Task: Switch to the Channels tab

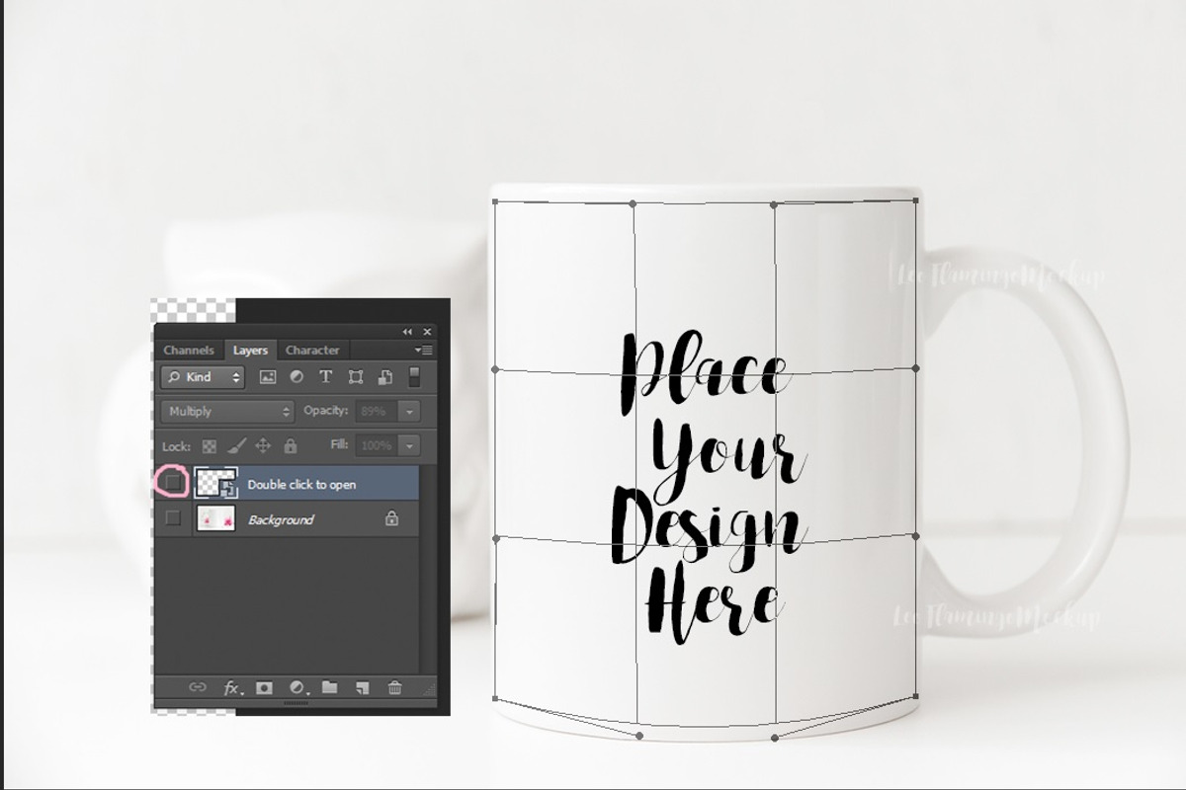Action: (x=189, y=350)
